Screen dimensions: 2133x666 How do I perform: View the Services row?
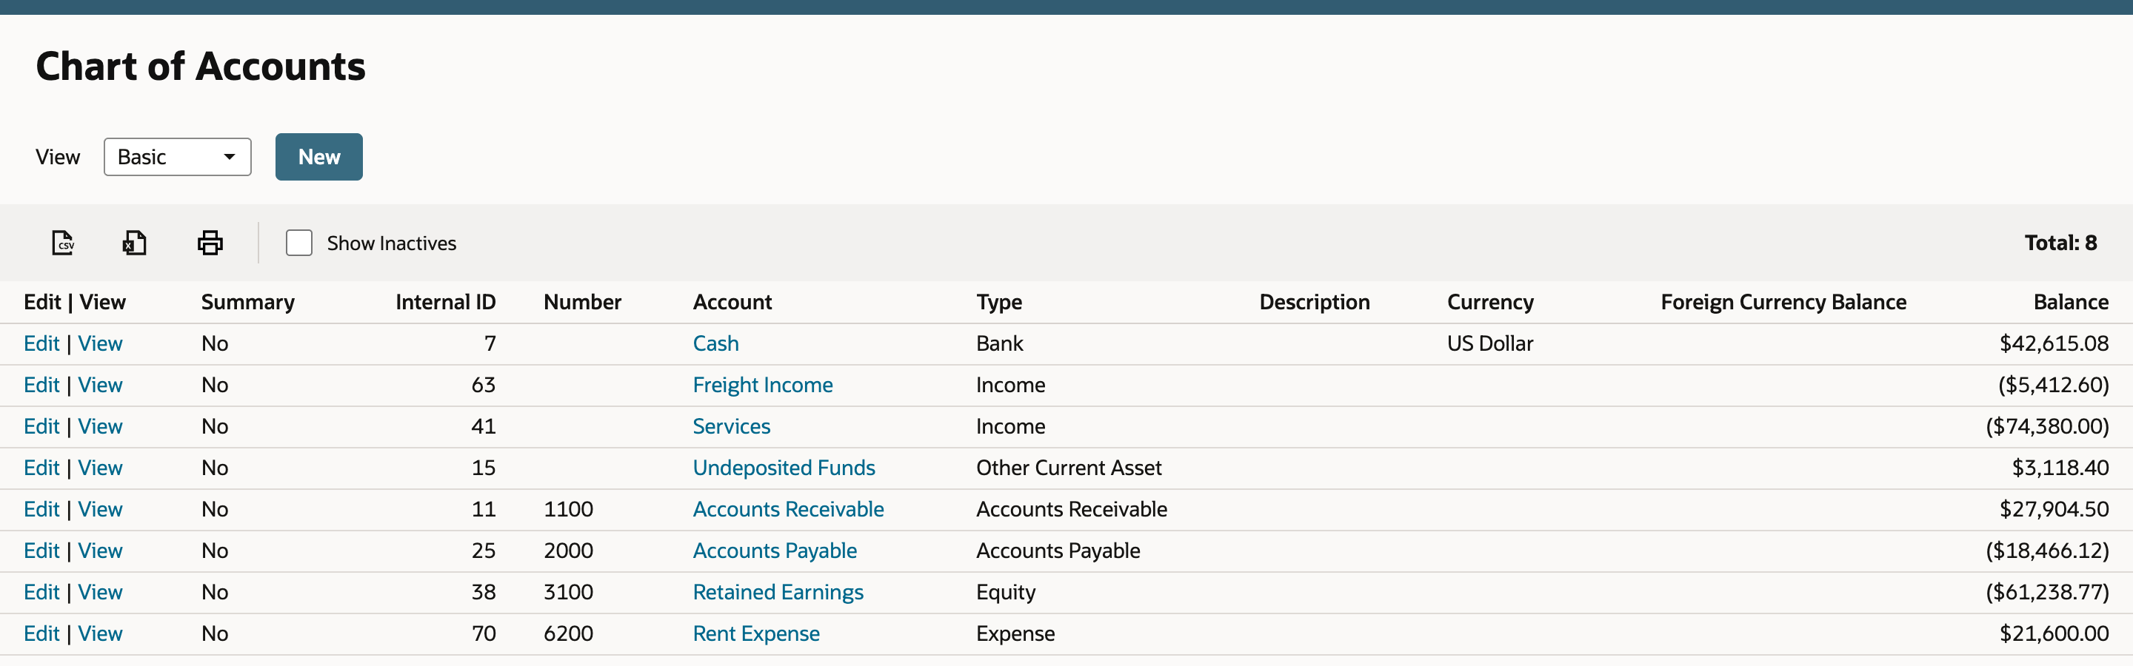[x=100, y=426]
